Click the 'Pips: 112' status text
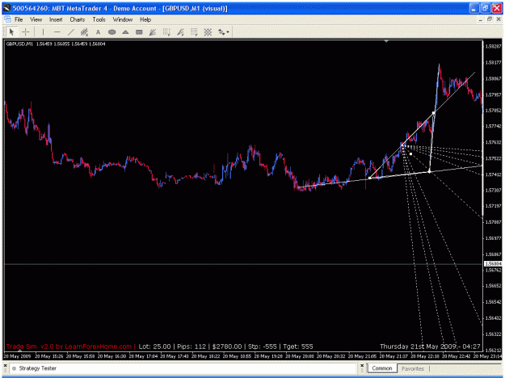This screenshot has width=505, height=378. pyautogui.click(x=191, y=346)
